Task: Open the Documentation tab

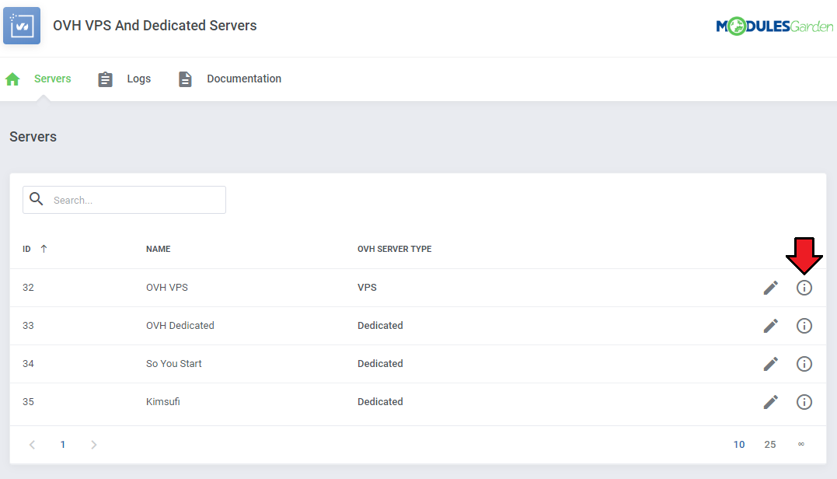Action: pos(244,79)
